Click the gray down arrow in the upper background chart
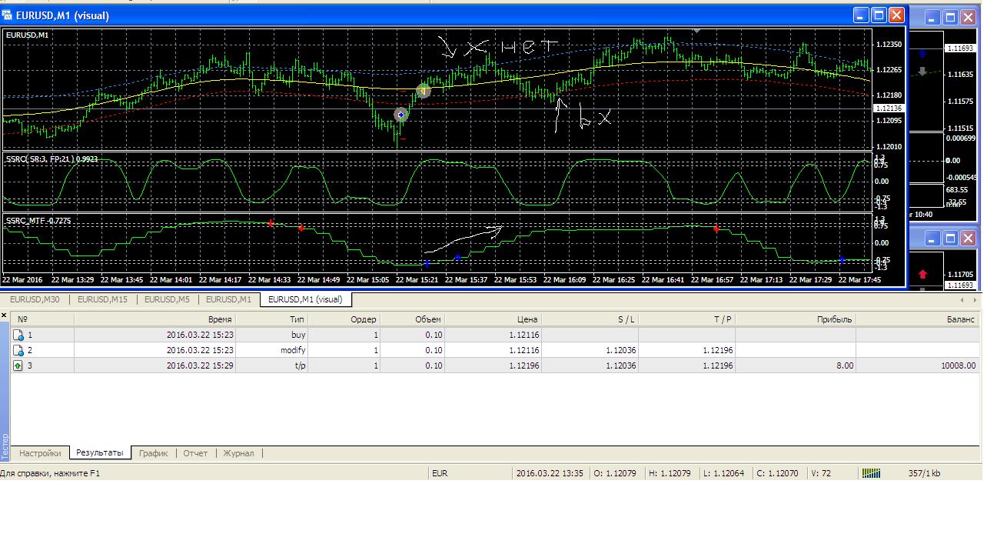Screen dimensions: 987x554 (922, 72)
